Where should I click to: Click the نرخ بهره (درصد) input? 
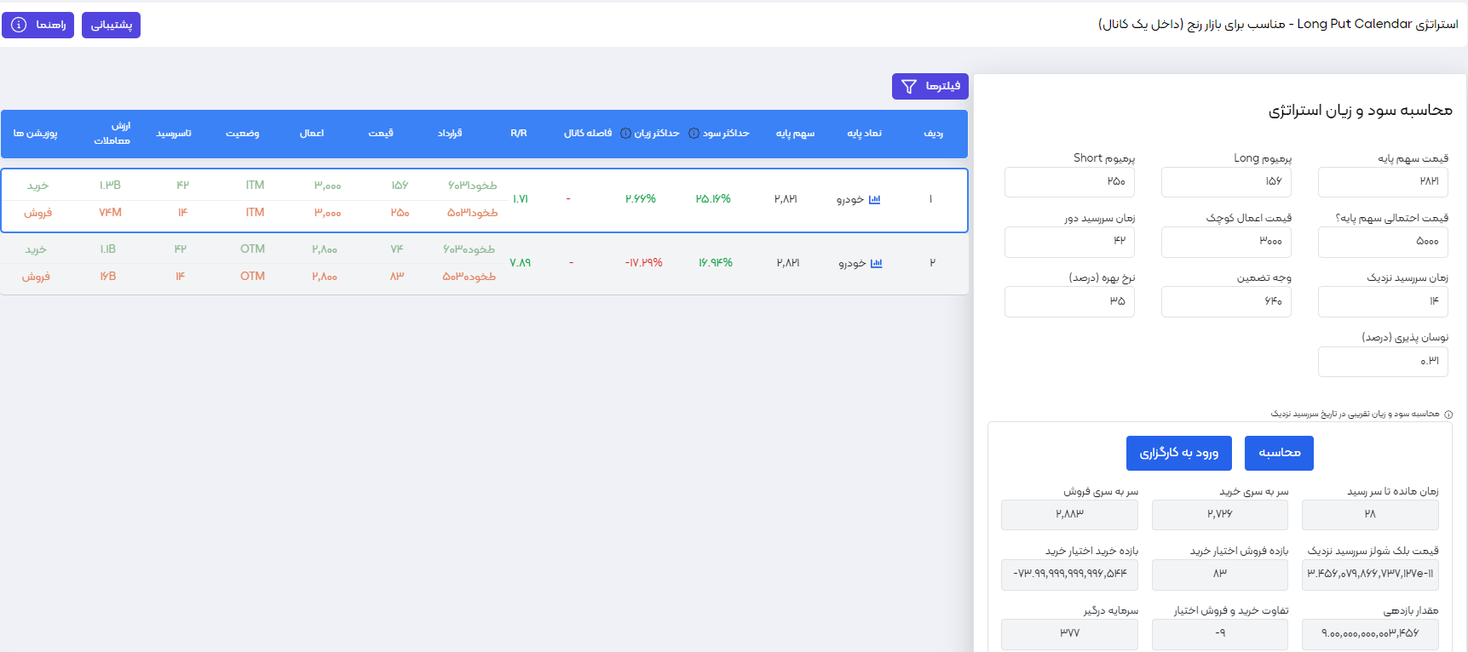1068,301
